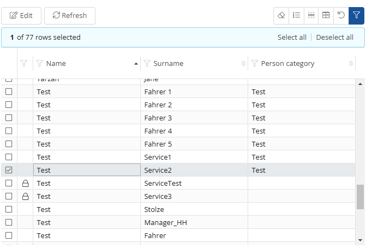
Task: Sort by the Person category header
Action: point(287,64)
